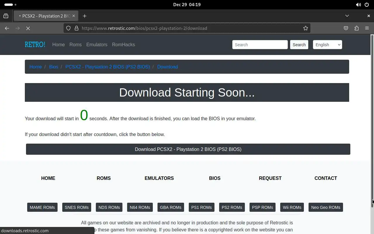Click the site padlock icon
Viewport: 374px width, 234px height.
coord(77,28)
